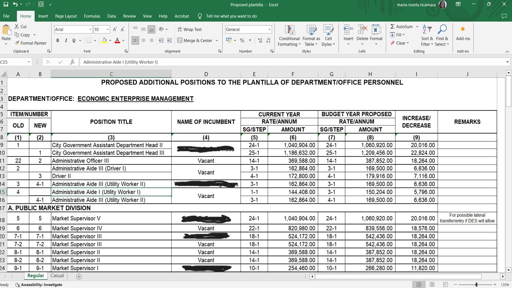512x288 pixels.
Task: Open Format as Table gallery
Action: tap(311, 36)
